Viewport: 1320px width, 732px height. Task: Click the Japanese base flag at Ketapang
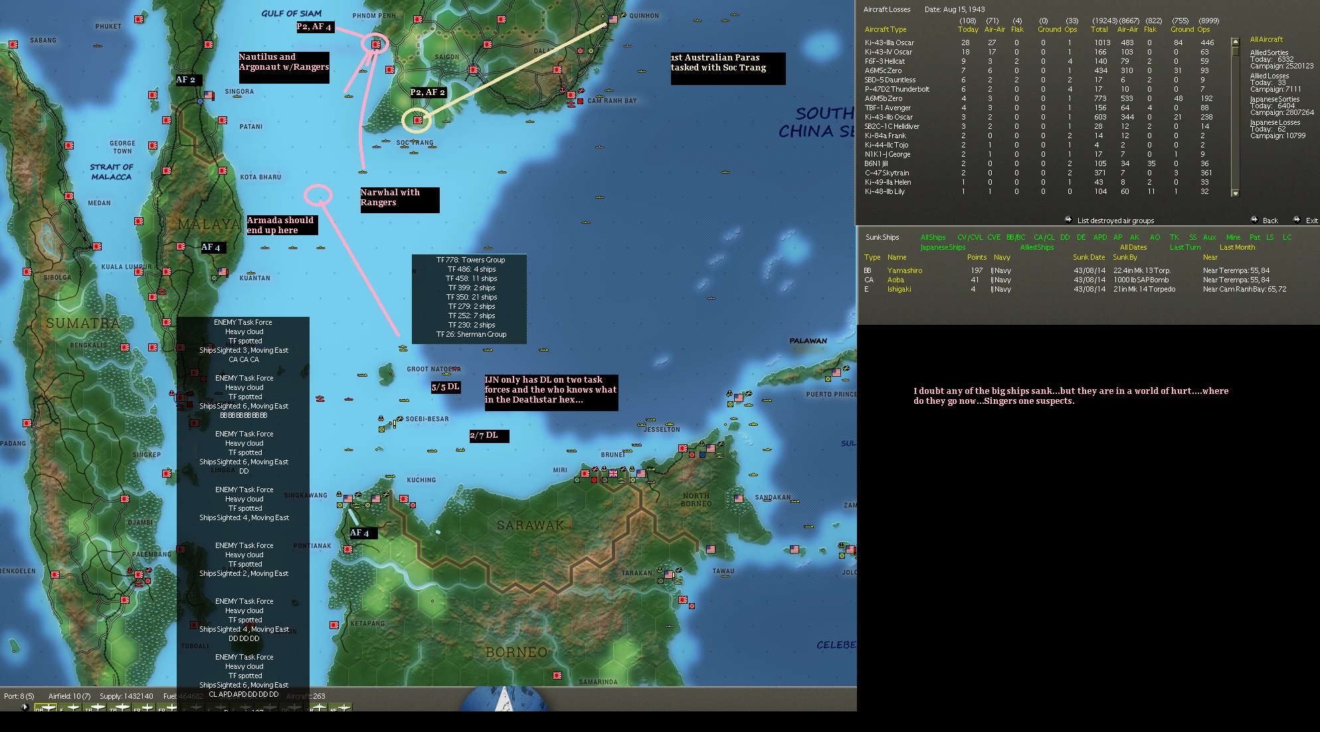coord(334,625)
